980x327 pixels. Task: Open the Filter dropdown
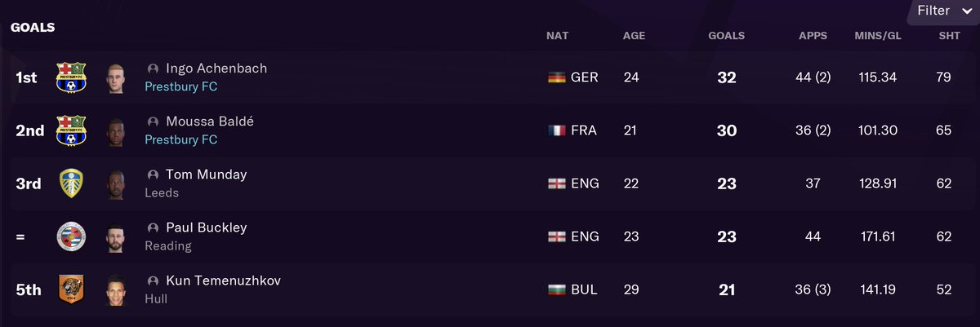[943, 11]
